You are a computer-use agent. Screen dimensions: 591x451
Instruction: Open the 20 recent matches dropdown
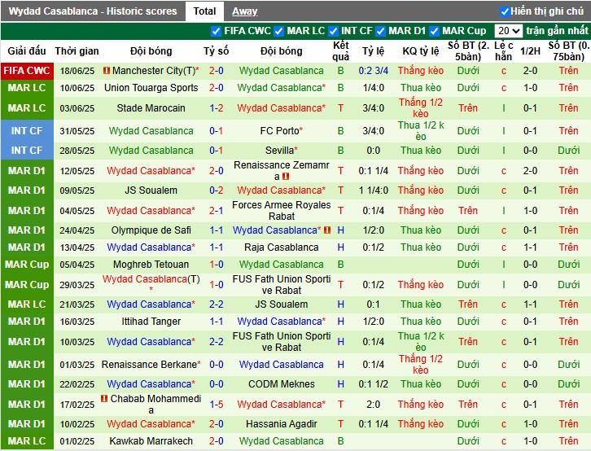509,31
